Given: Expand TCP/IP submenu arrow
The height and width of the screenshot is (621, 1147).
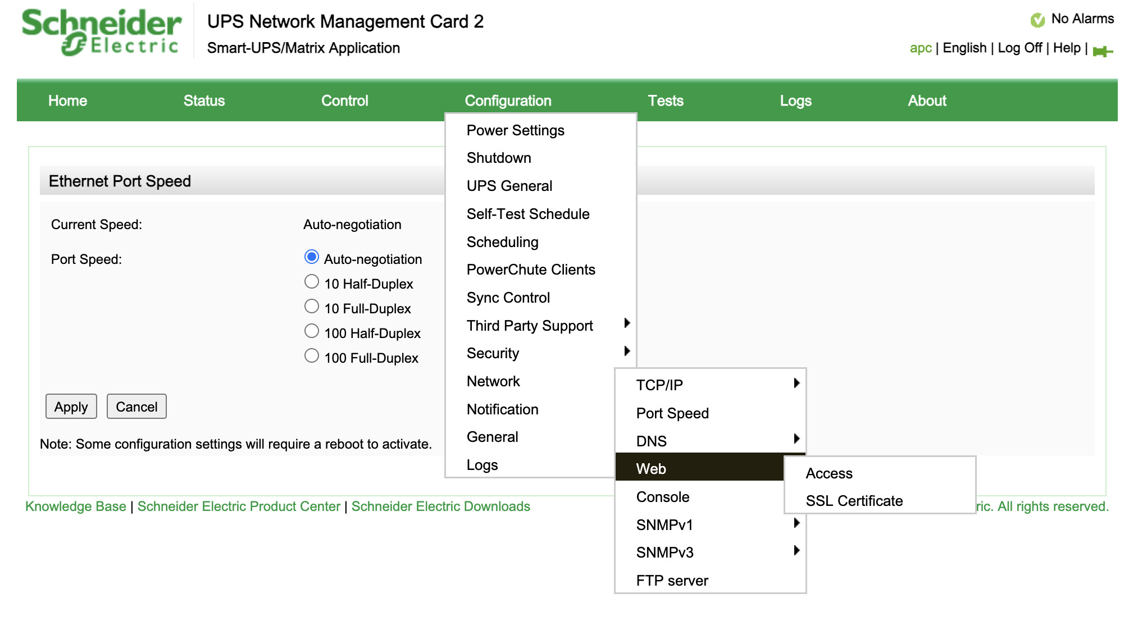Looking at the screenshot, I should coord(796,383).
